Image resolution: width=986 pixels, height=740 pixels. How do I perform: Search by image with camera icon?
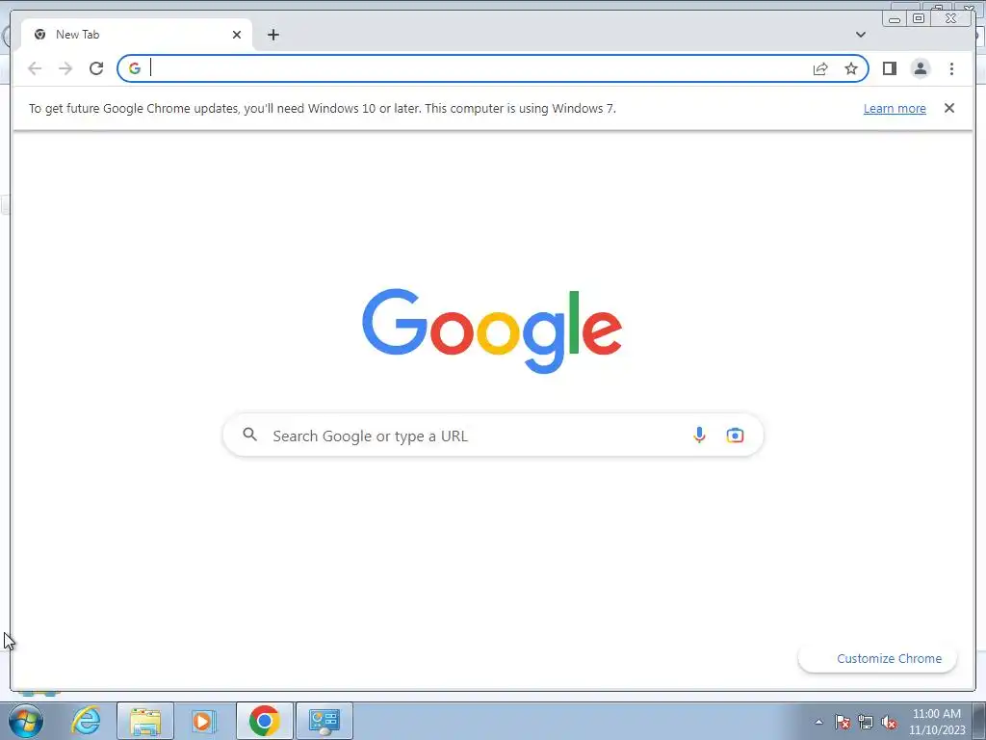click(735, 436)
